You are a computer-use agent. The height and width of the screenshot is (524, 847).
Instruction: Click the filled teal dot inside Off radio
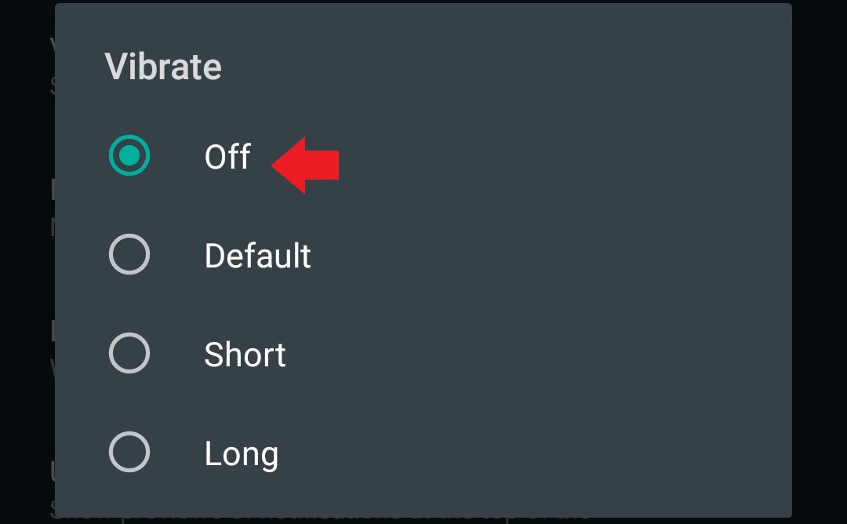129,156
